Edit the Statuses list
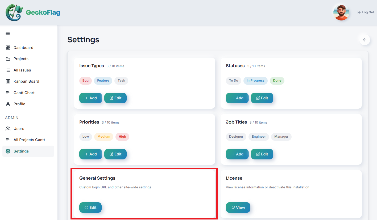The height and width of the screenshot is (220, 377). tap(262, 98)
